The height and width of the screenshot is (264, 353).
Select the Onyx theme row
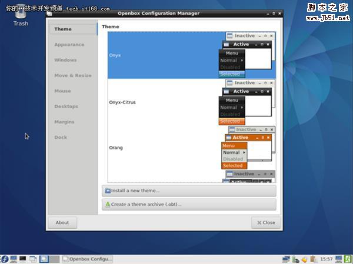click(x=192, y=55)
